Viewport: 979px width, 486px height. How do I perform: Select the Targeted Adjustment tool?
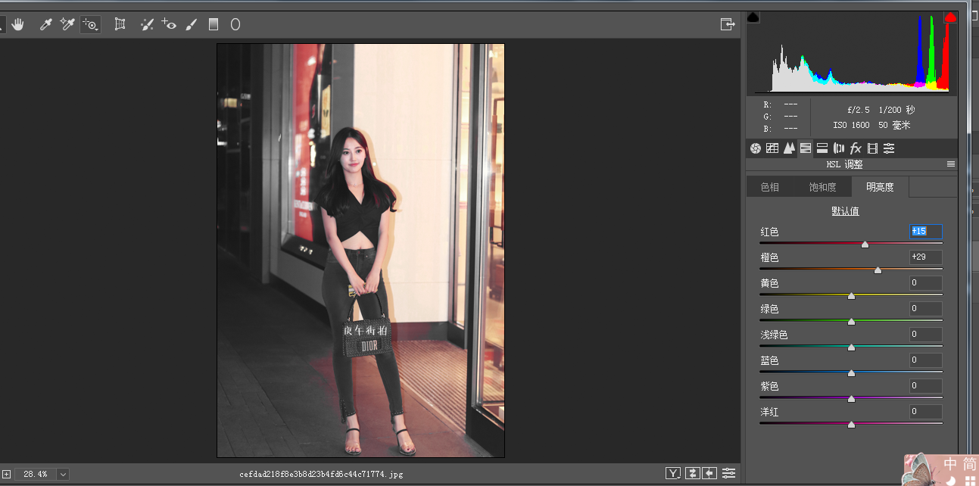tap(90, 24)
